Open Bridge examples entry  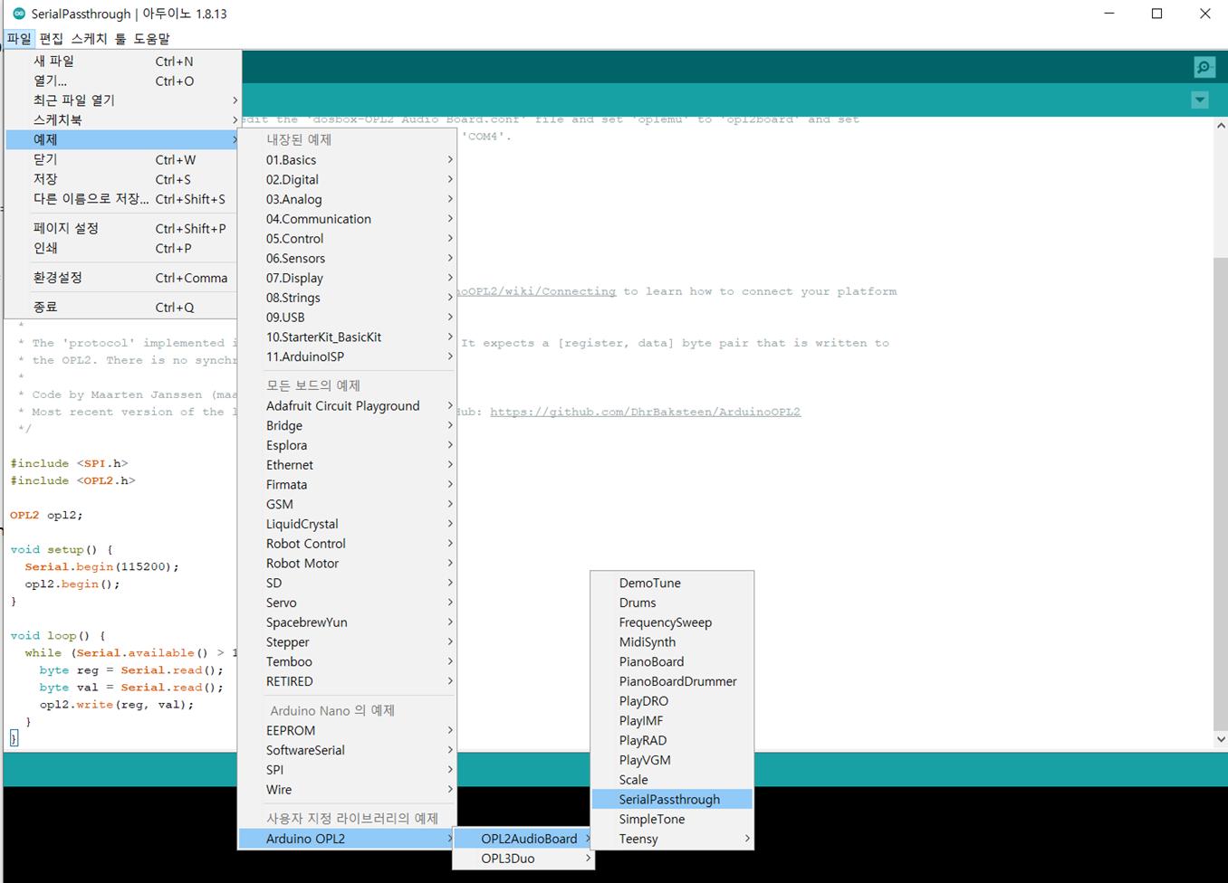tap(347, 425)
